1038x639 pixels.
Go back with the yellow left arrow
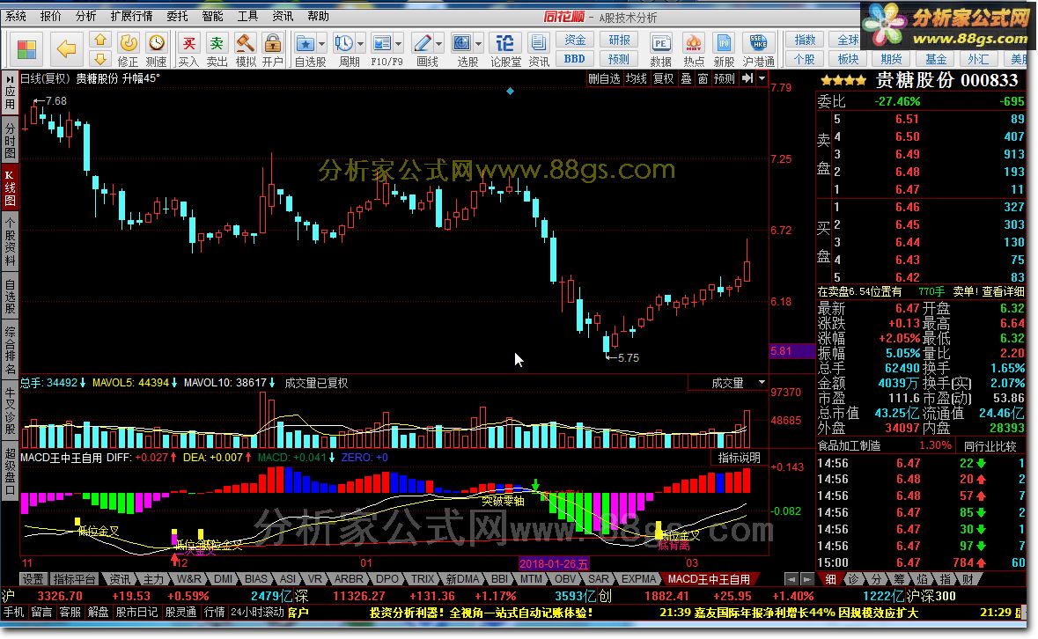point(66,48)
